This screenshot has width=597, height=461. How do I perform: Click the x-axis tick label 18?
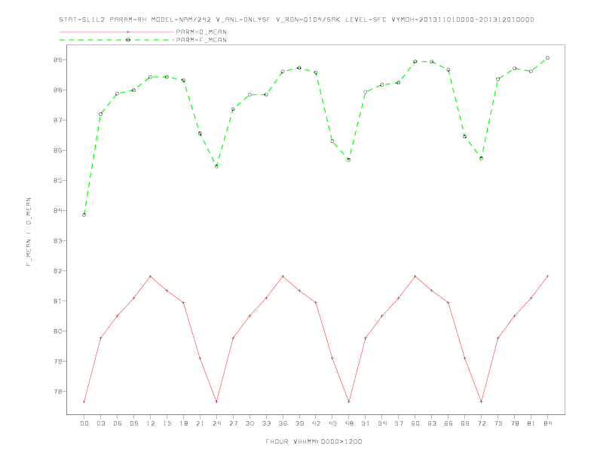183,423
